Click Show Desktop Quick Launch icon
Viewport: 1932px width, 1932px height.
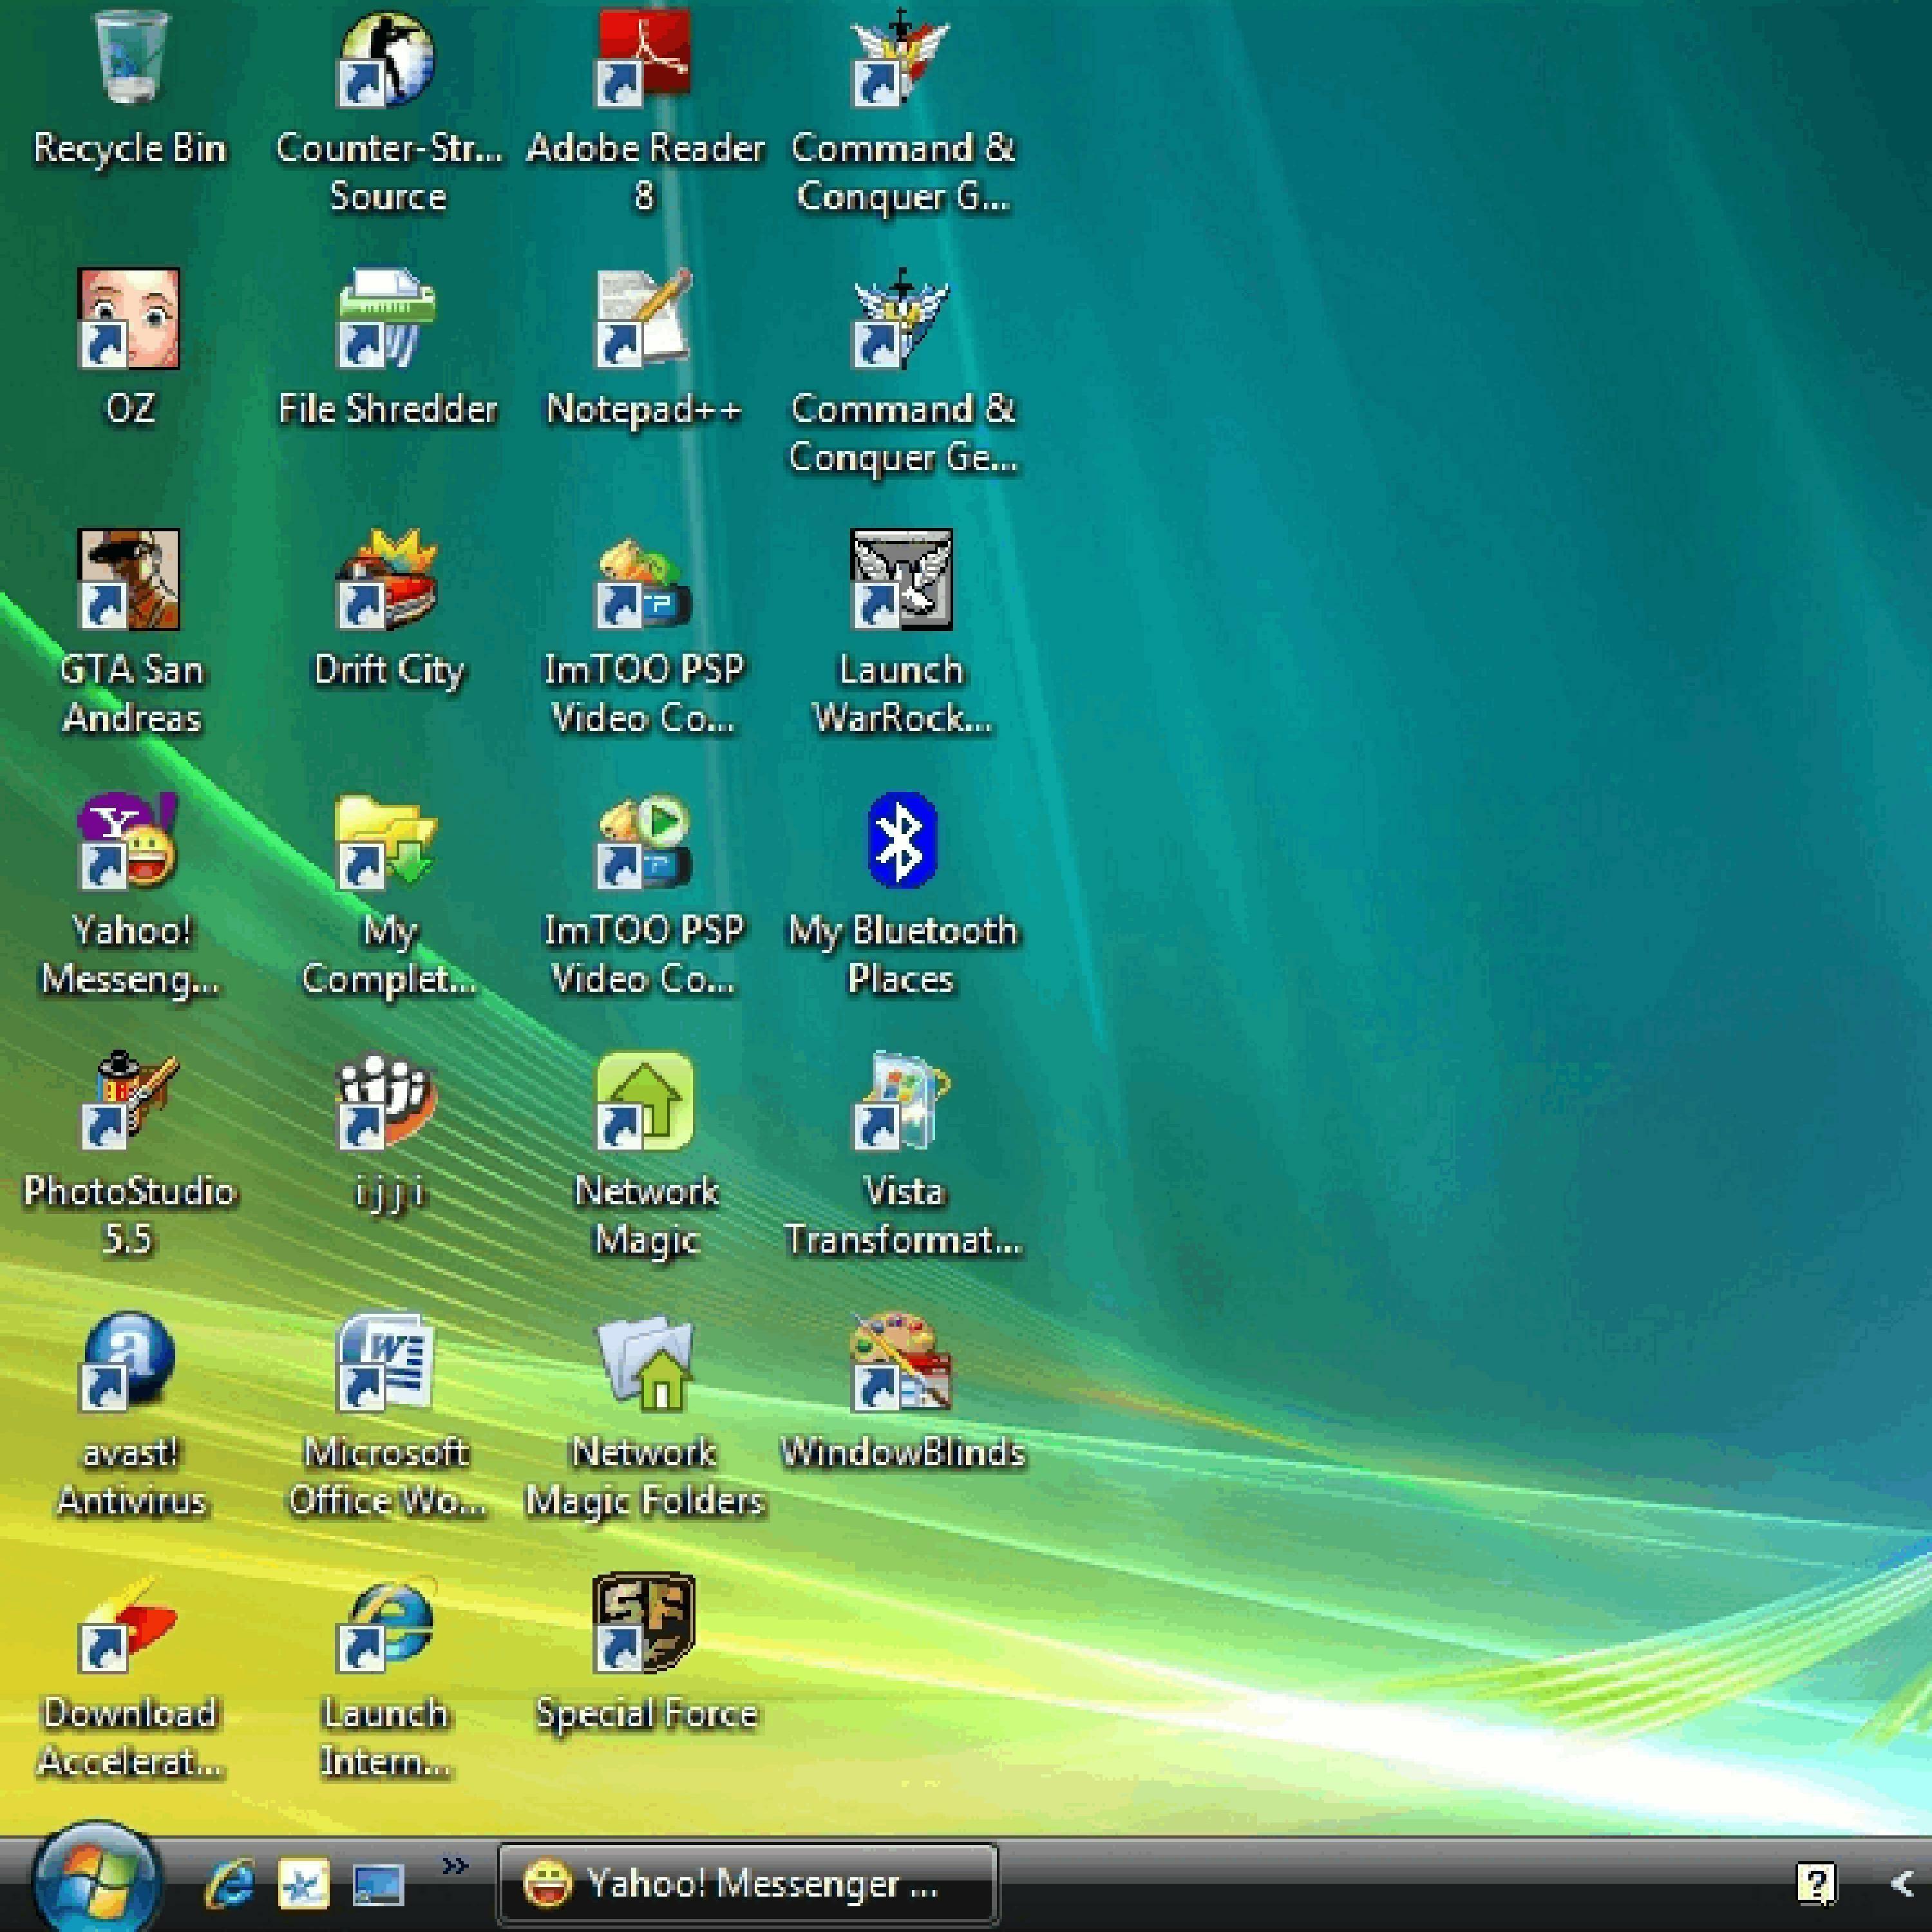[x=378, y=1886]
